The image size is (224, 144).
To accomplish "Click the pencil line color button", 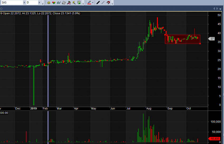I will tap(89, 3).
